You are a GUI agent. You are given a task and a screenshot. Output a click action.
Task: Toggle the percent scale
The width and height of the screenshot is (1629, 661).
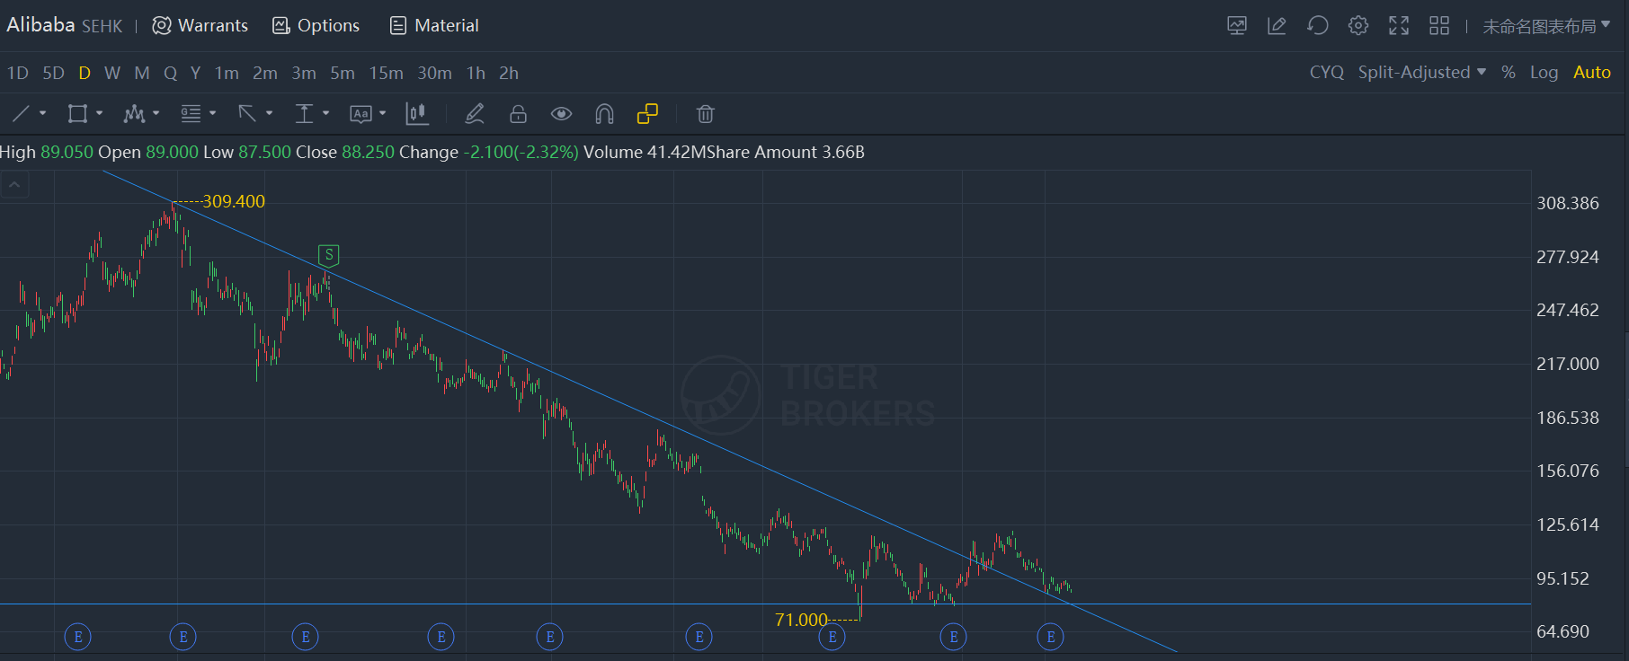(1509, 73)
